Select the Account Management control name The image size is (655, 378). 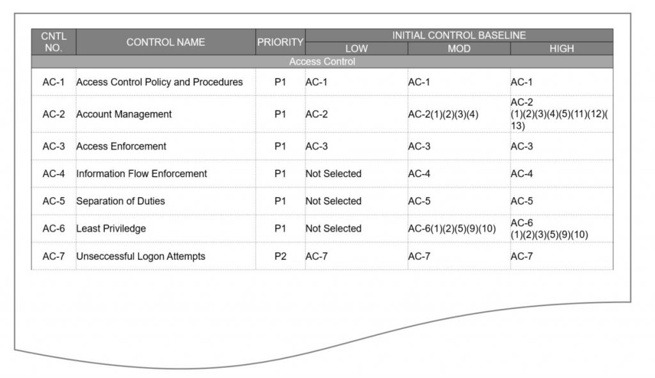pos(124,114)
